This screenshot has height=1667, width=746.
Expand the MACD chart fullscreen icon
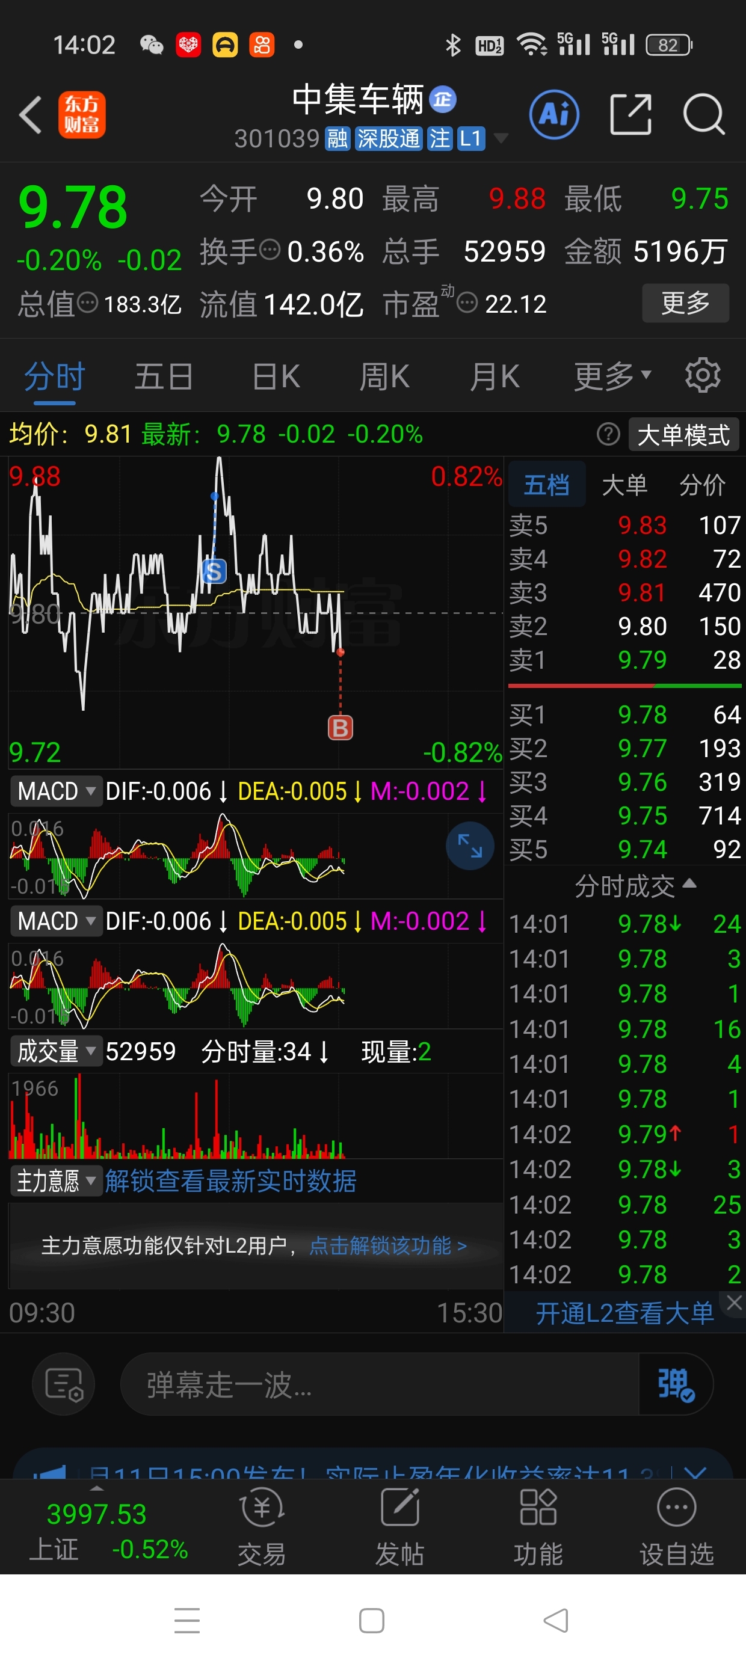[470, 846]
